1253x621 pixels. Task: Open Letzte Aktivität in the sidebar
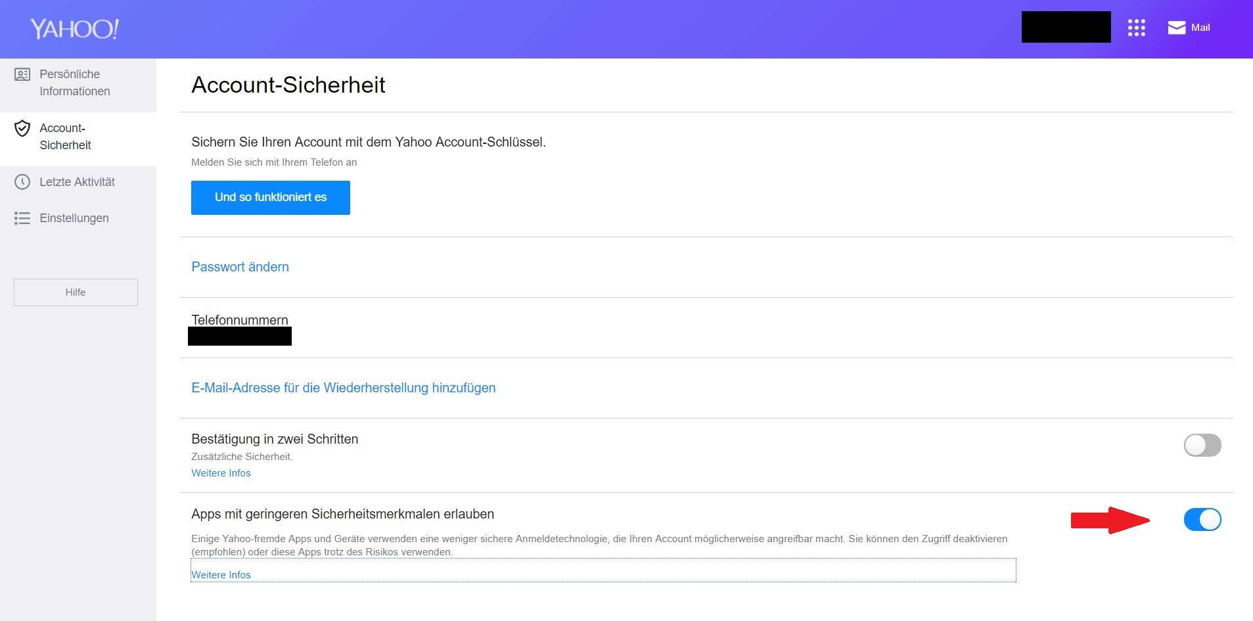point(78,182)
